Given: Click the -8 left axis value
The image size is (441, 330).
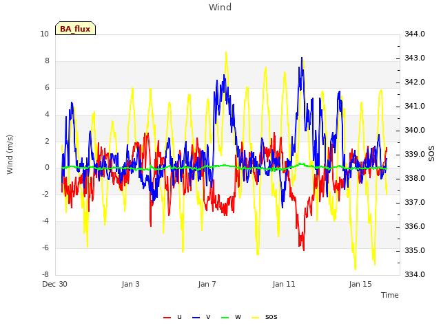Looking at the screenshot, I should [x=45, y=274].
